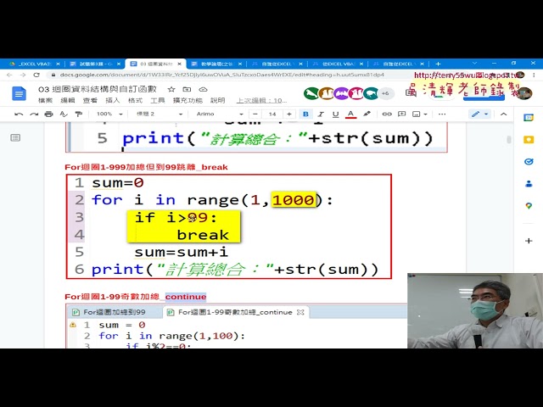Open Google Maps in the side panel
Image resolution: width=543 pixels, height=407 pixels.
tap(529, 206)
